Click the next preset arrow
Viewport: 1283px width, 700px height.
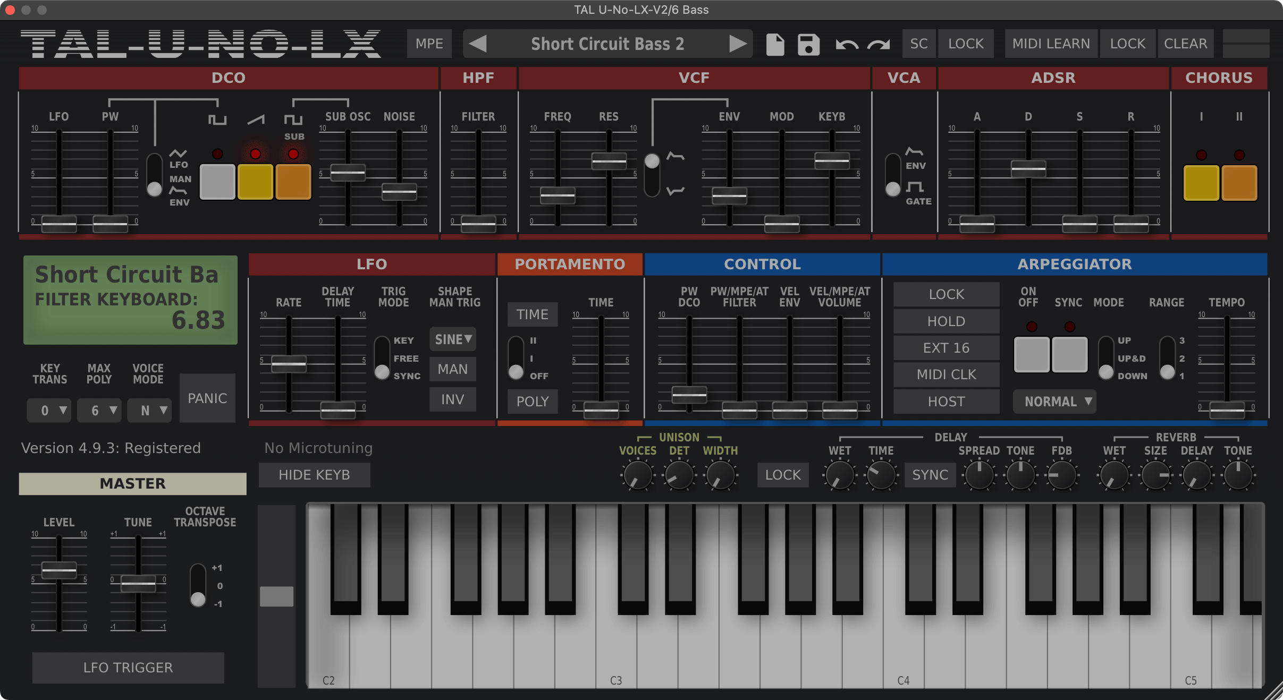click(x=737, y=44)
